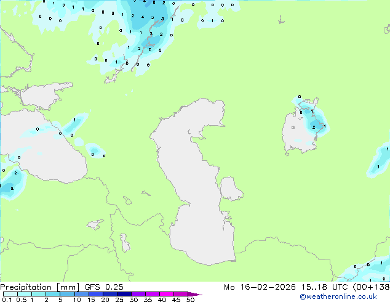This screenshot has width=390, height=302.
Task: Choose the 45–50 mm legend swatch
Action: 181,294
